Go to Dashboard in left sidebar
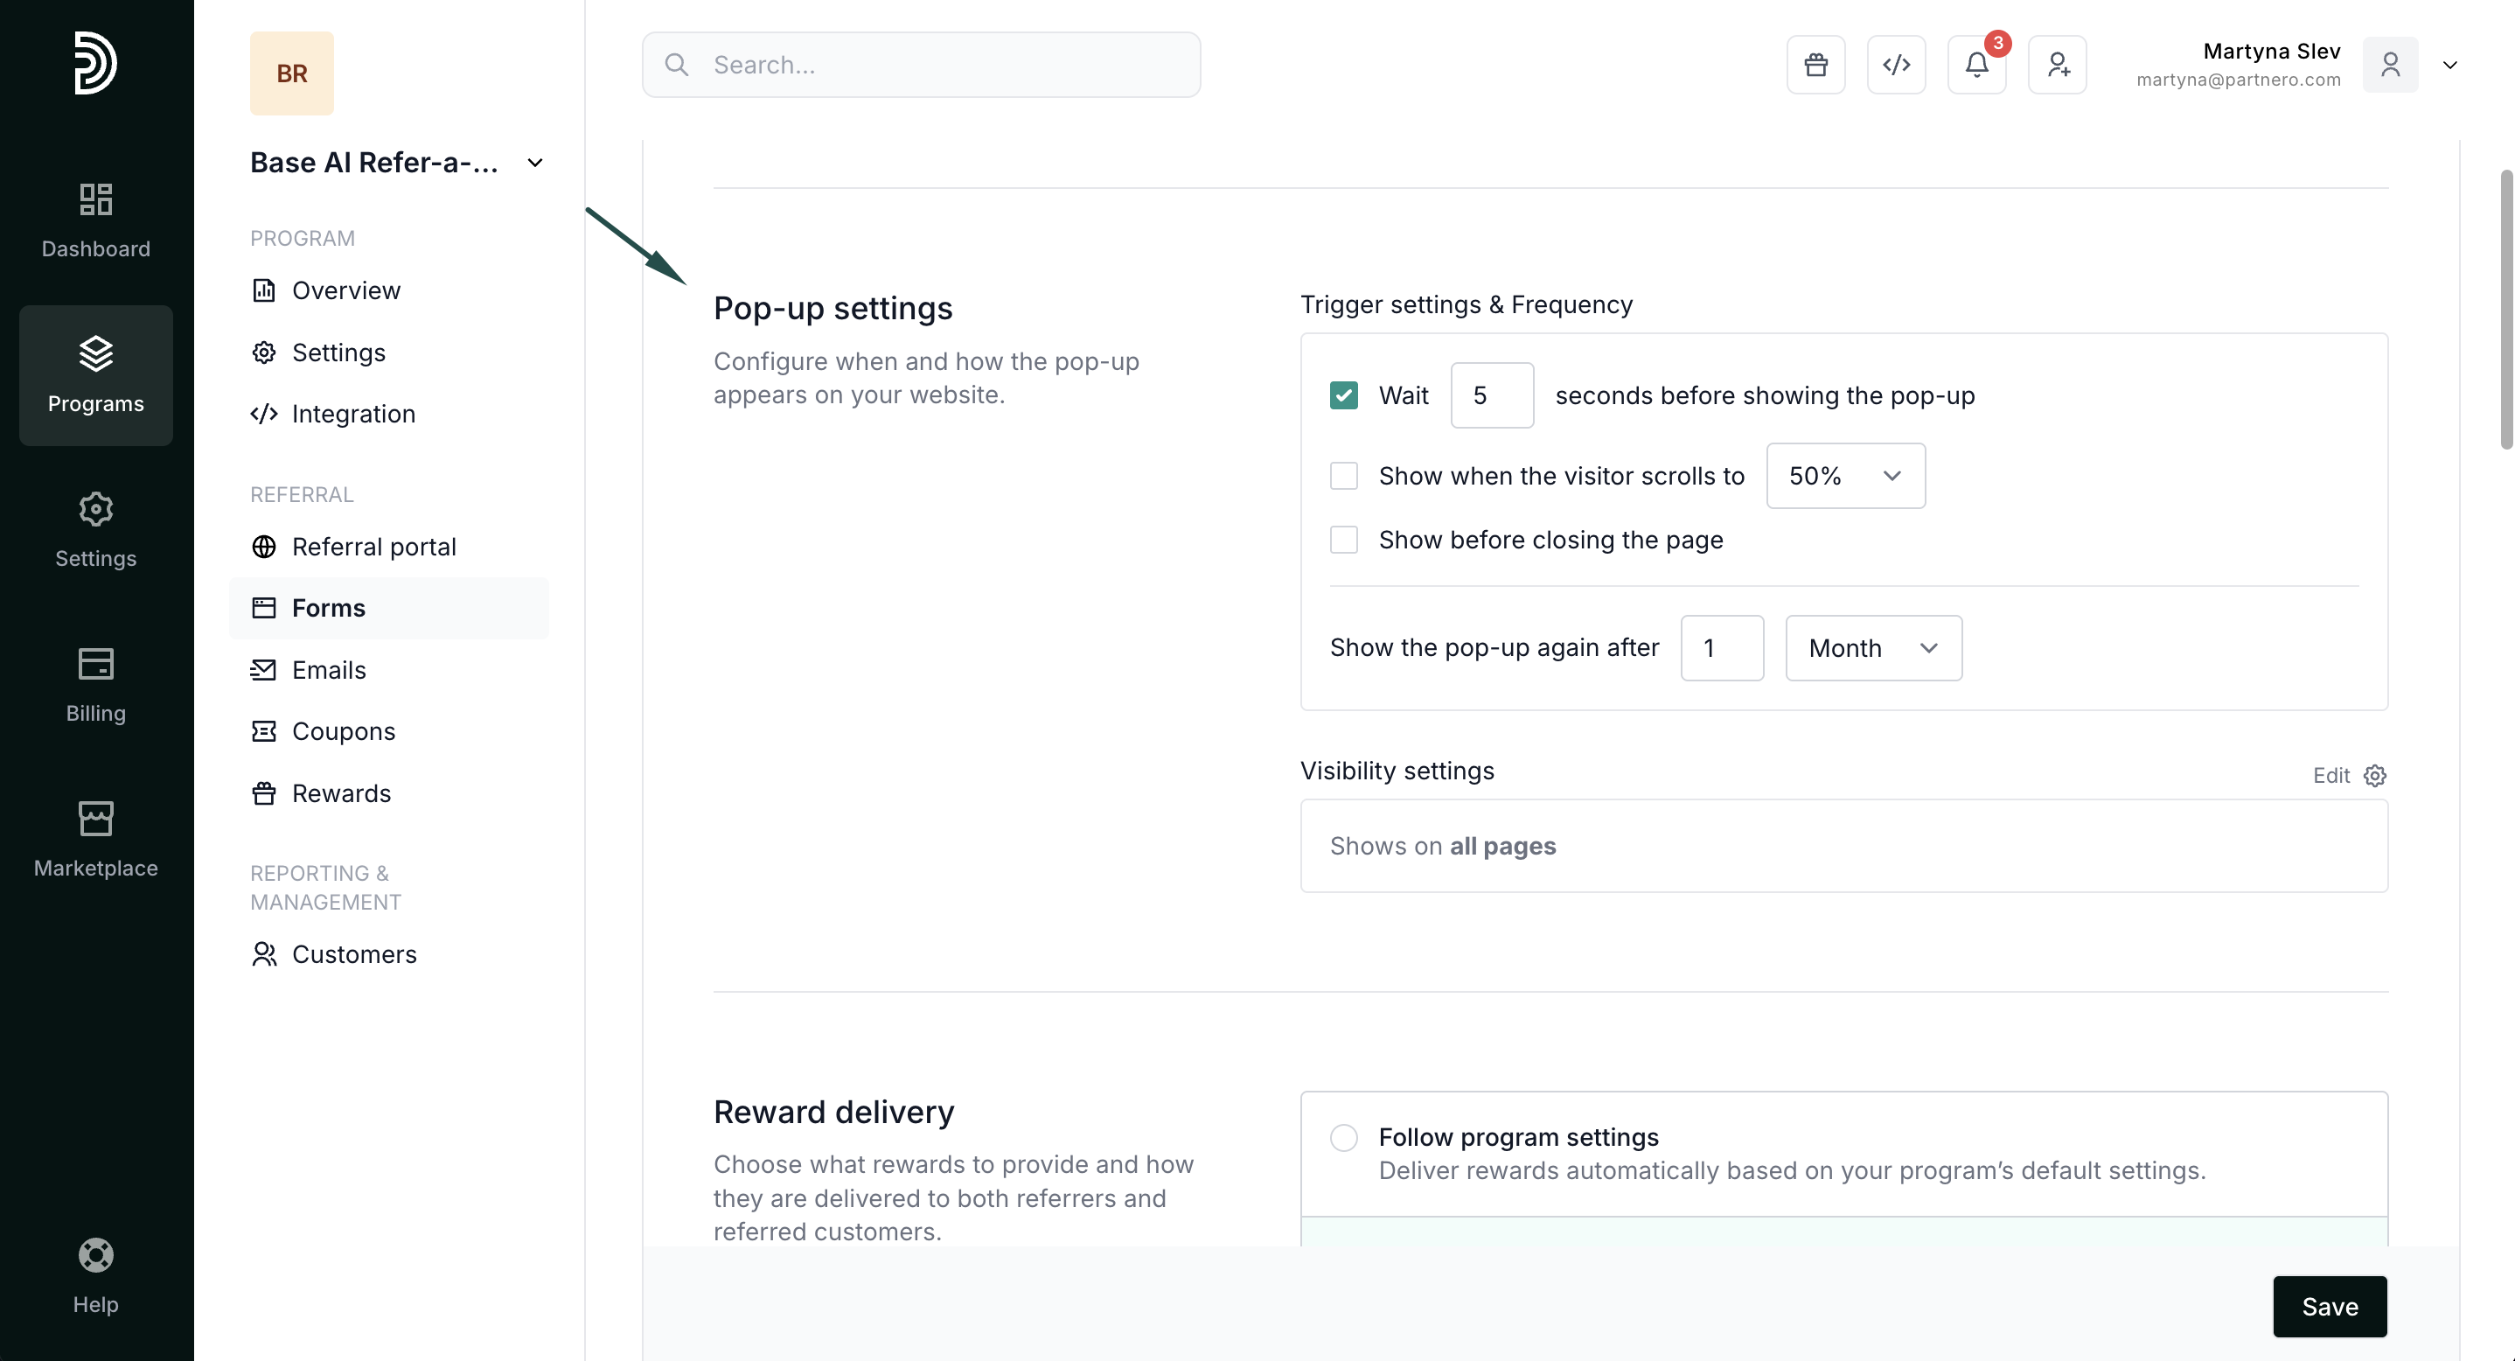 point(95,220)
